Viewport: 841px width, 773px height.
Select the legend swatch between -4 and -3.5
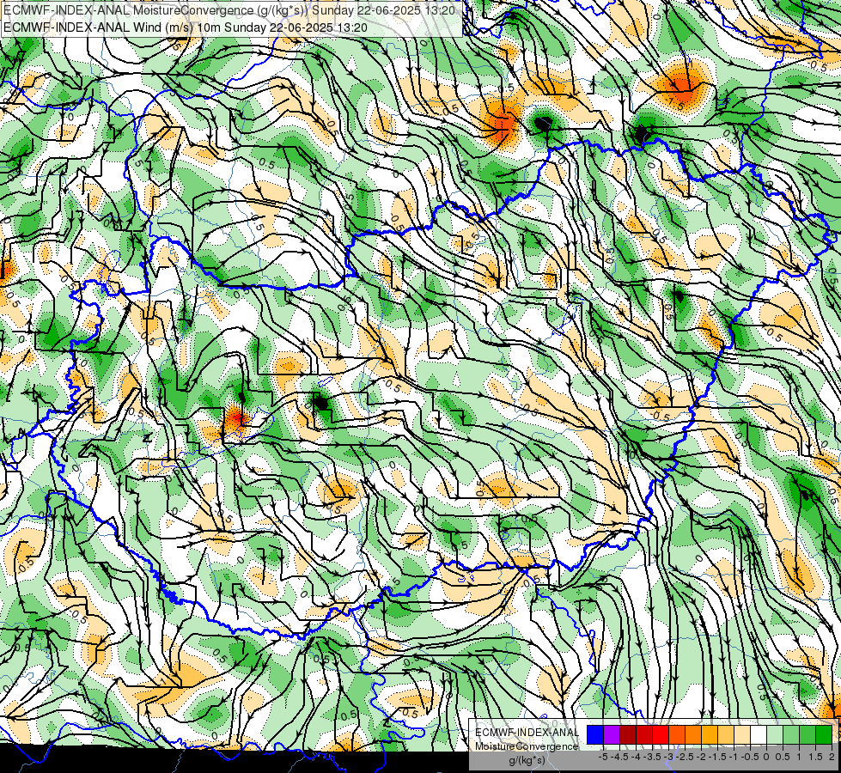point(644,734)
